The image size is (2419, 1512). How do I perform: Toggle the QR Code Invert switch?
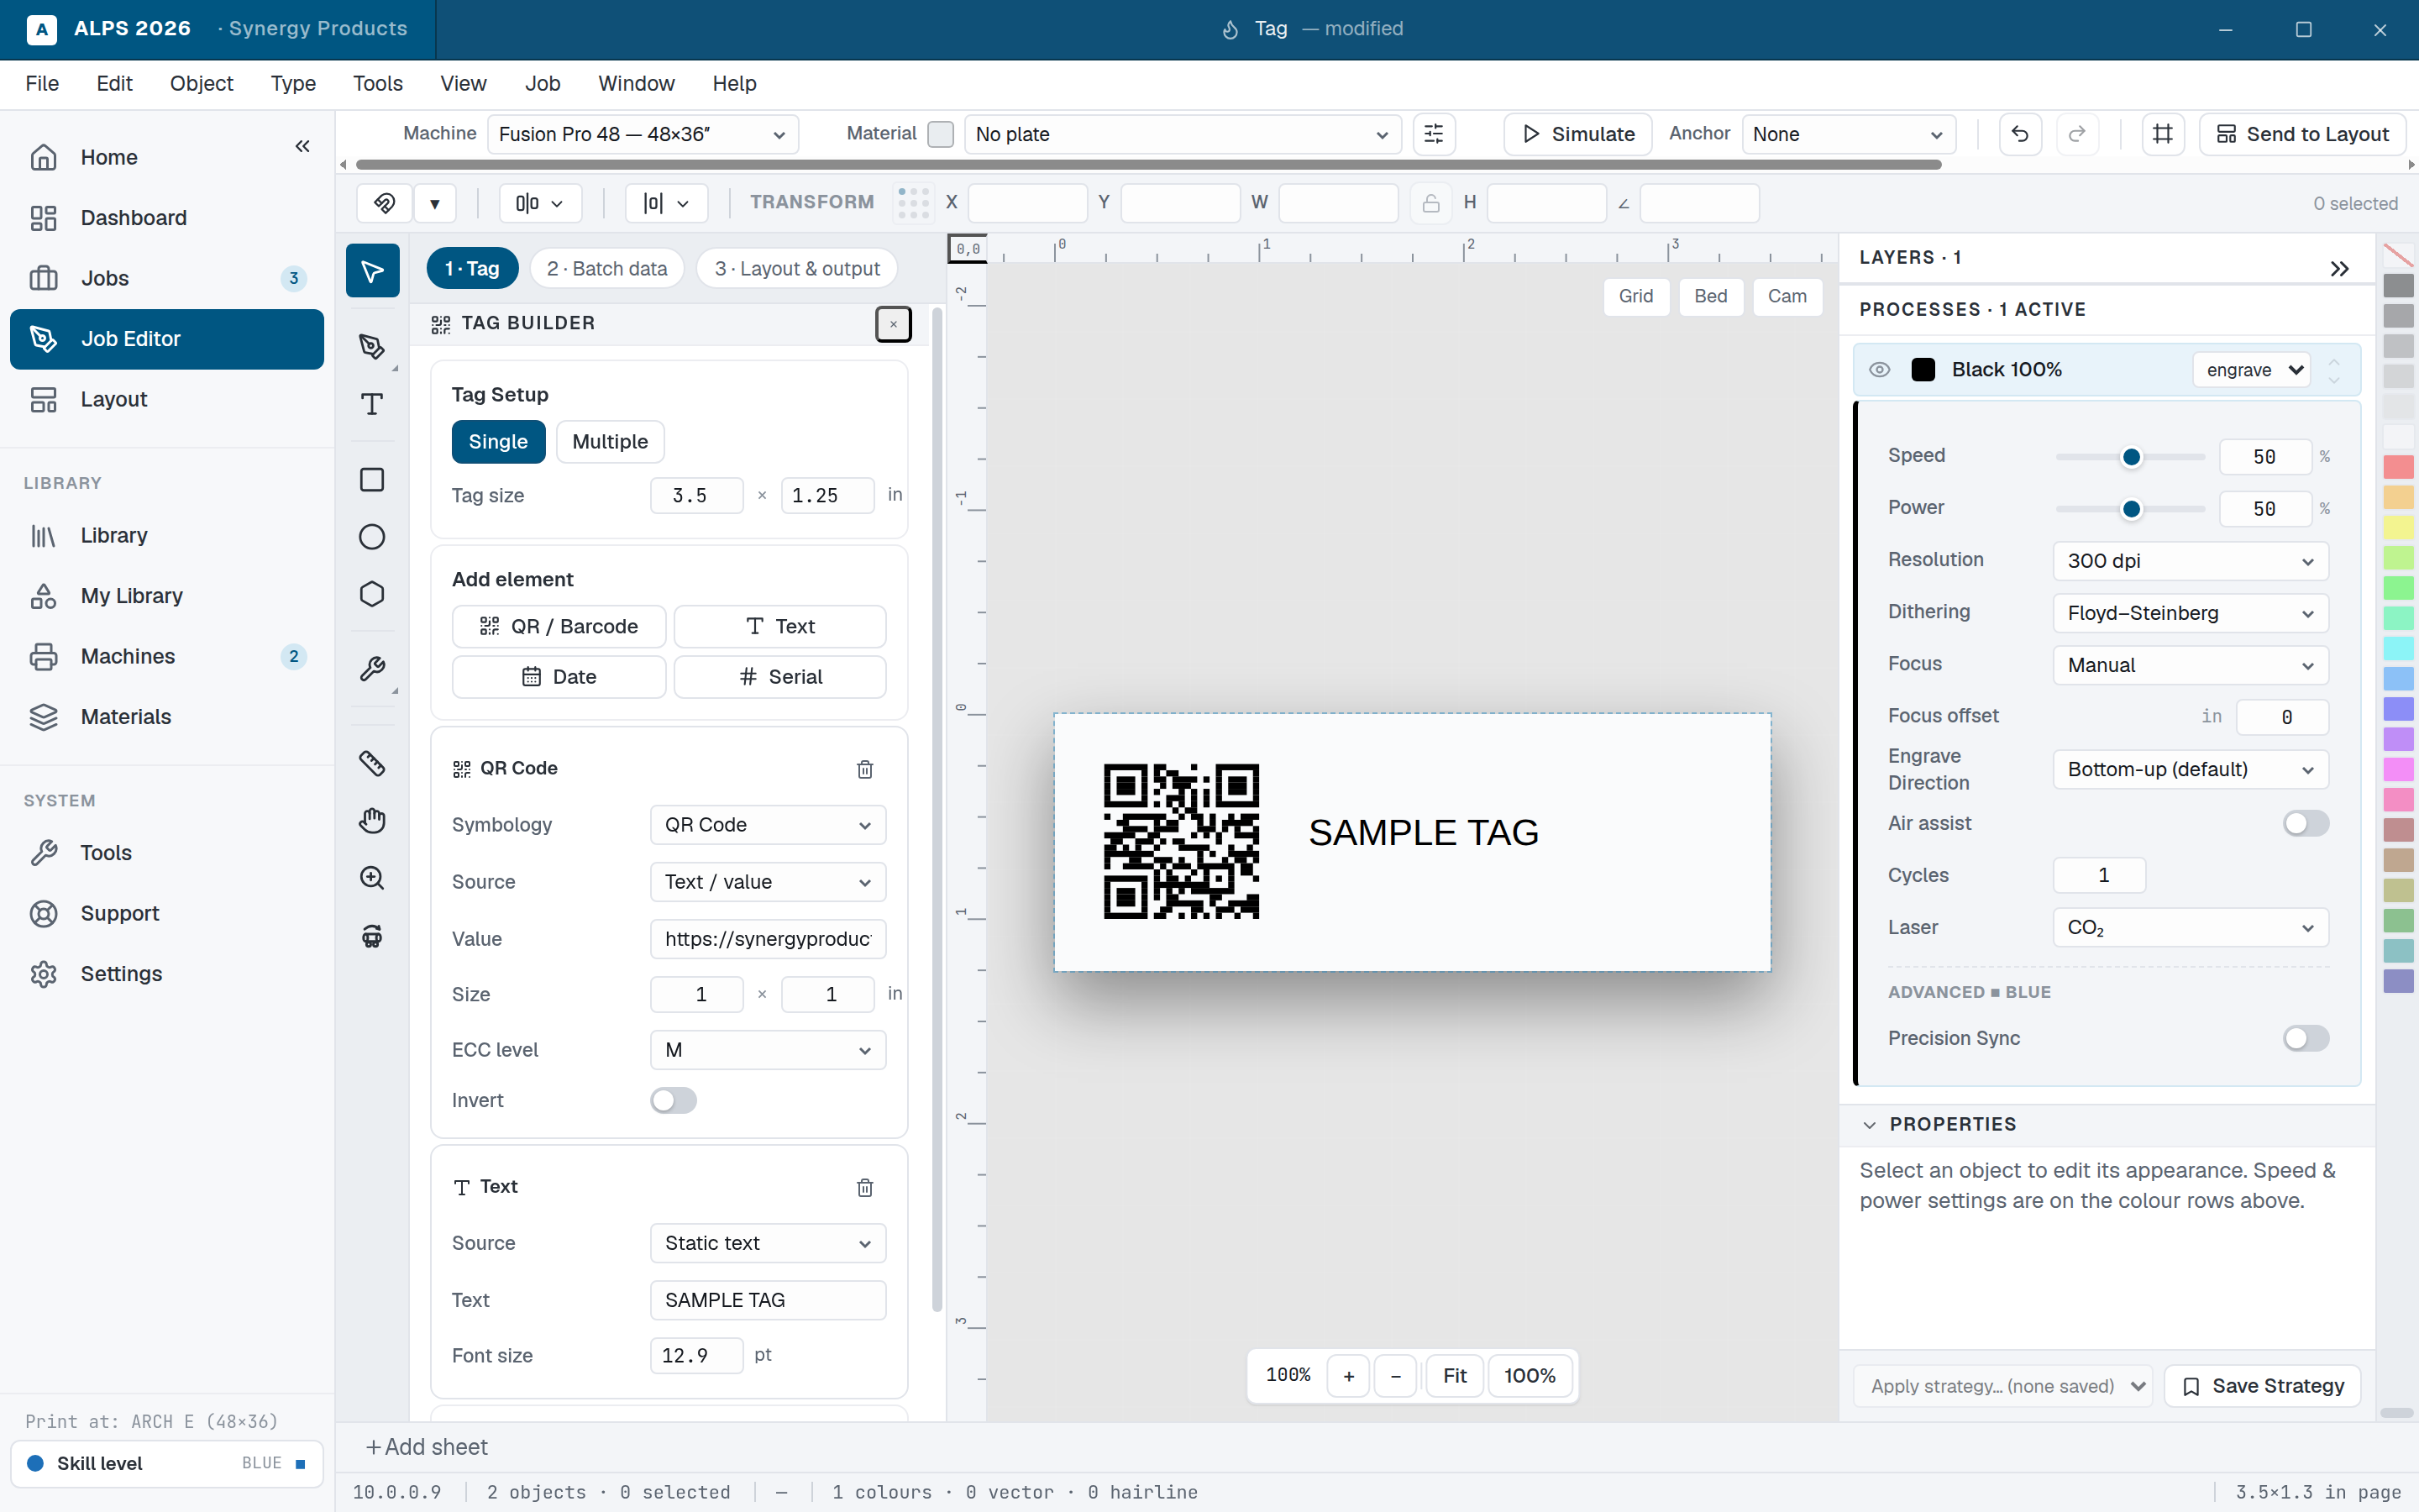(x=674, y=1101)
